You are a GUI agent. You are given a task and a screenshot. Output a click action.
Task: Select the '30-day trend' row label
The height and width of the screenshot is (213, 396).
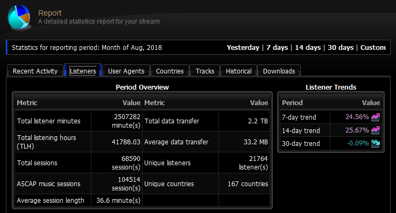(301, 143)
